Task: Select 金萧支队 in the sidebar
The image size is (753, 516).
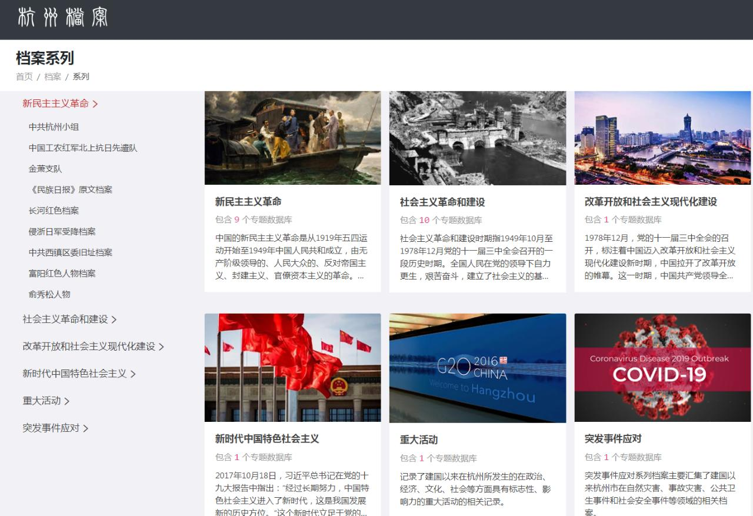Action: click(x=45, y=169)
